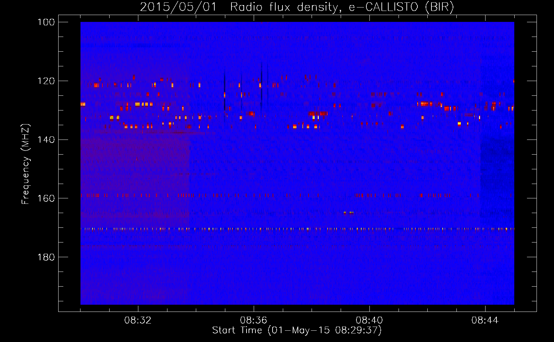Click the 'Start Time (01-May-15 08:29:37)' label
This screenshot has width=554, height=342.
point(297,330)
